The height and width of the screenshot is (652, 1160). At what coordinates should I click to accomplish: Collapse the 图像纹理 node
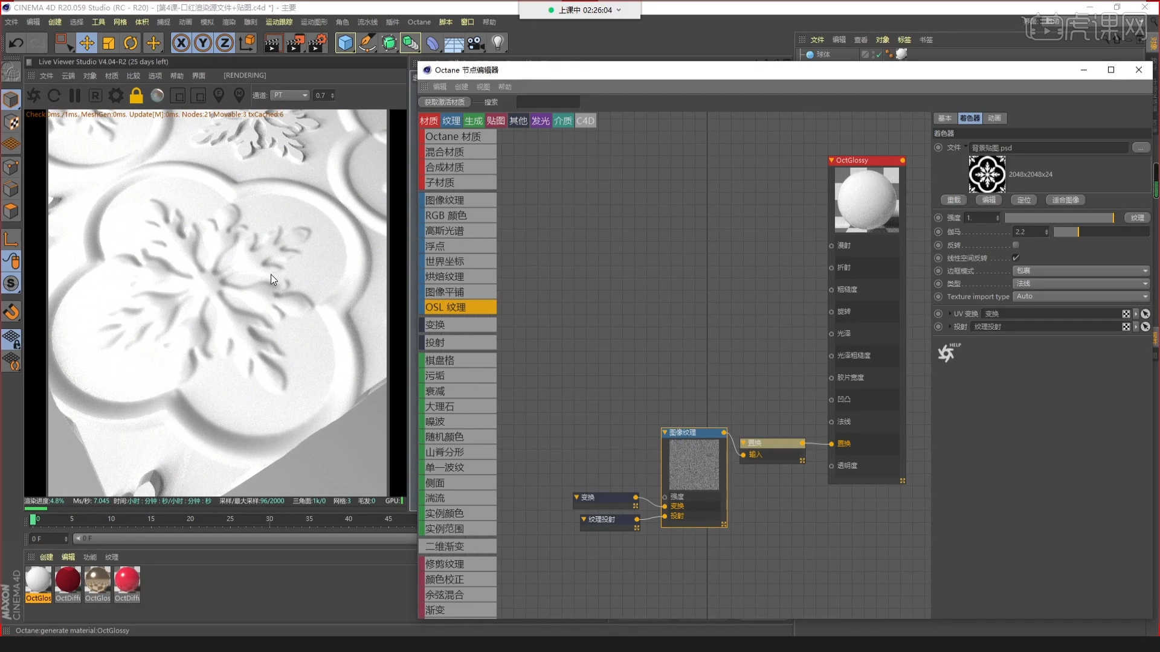coord(665,433)
